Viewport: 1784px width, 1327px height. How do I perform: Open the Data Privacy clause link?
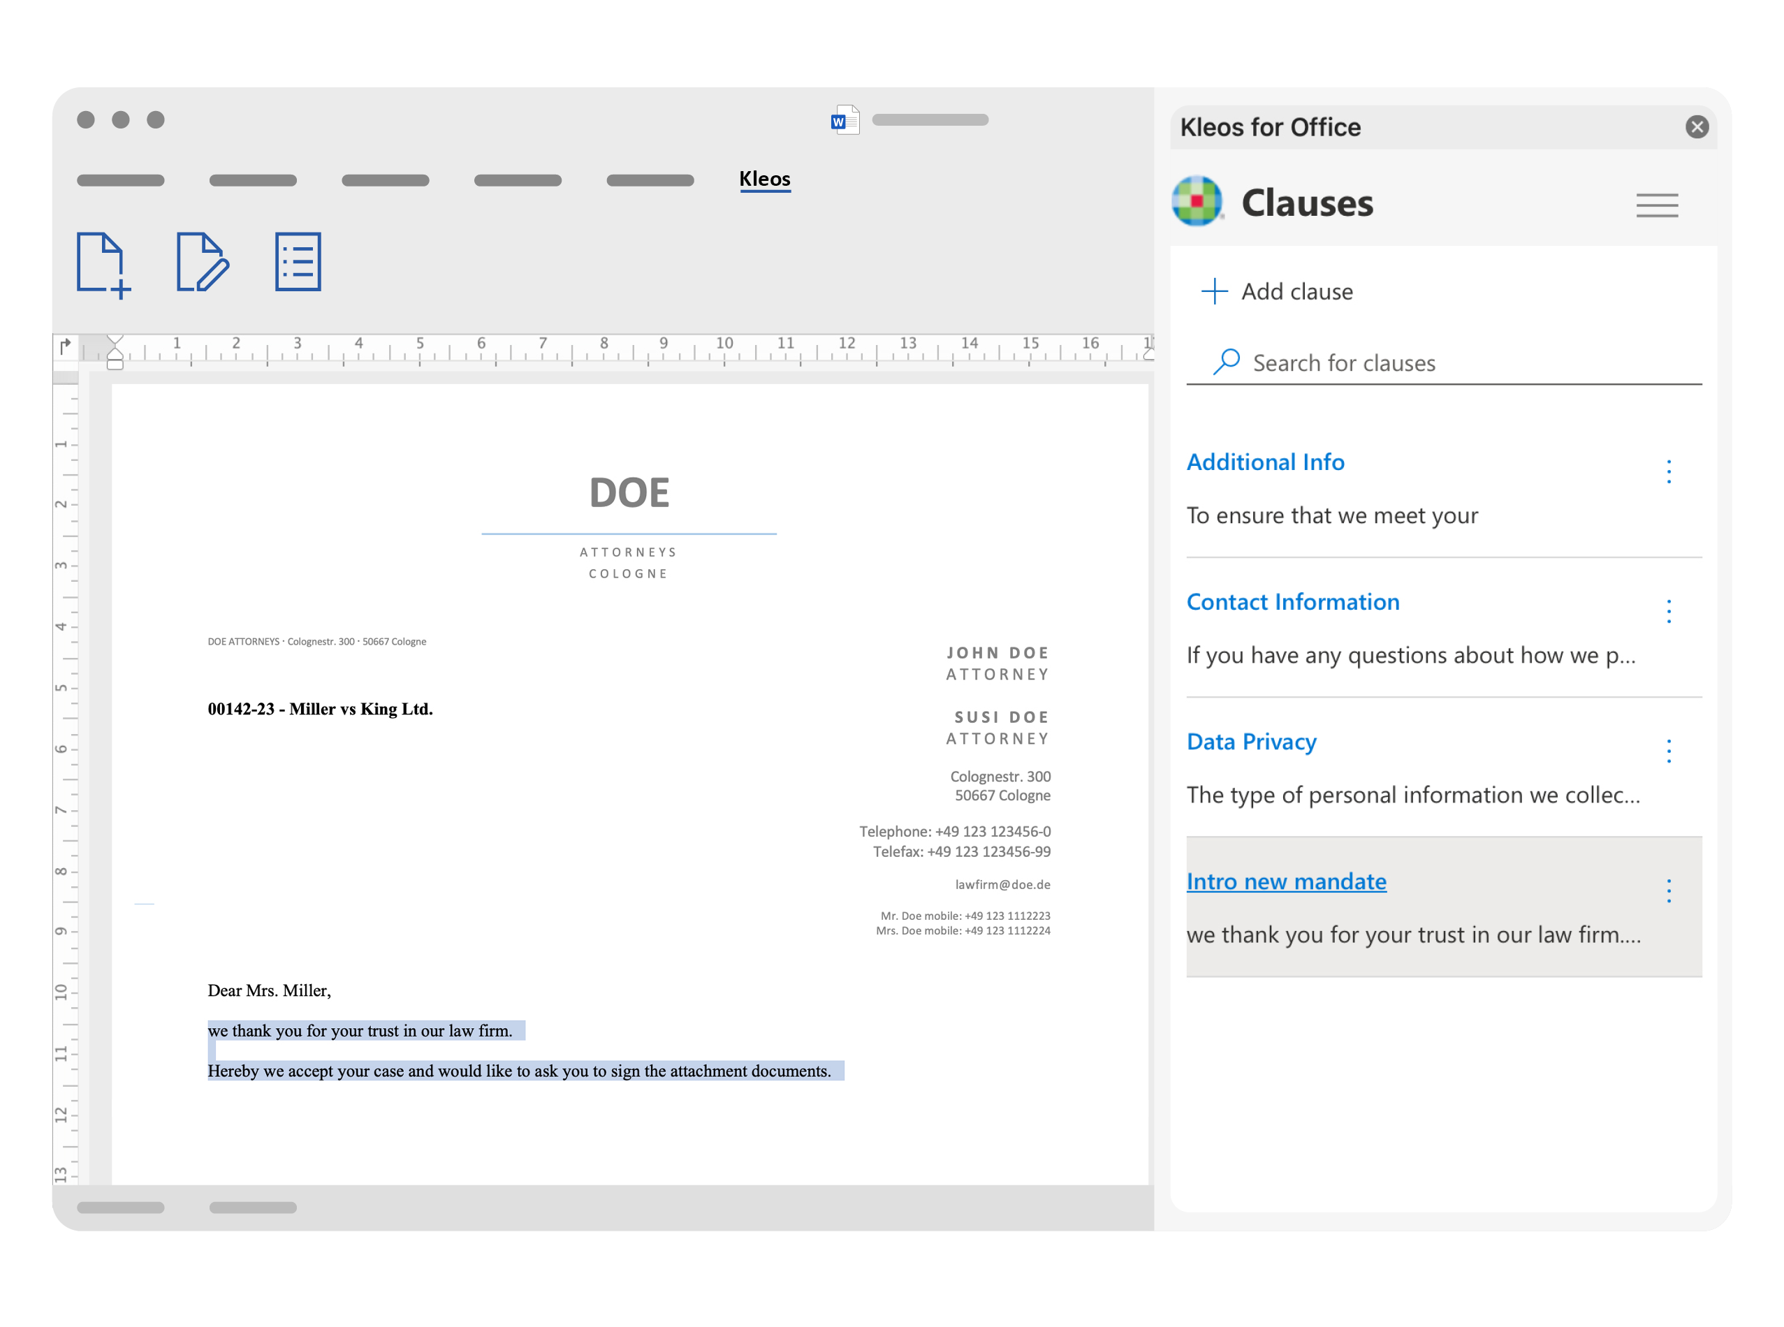[1252, 742]
